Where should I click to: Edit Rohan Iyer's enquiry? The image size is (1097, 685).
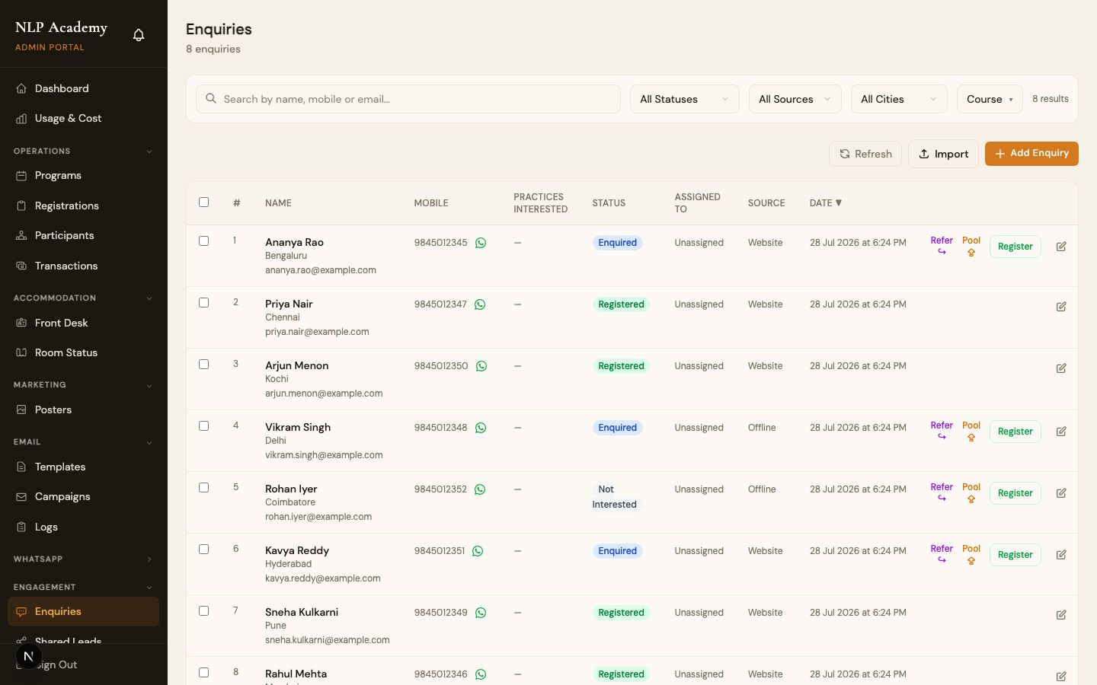point(1061,493)
